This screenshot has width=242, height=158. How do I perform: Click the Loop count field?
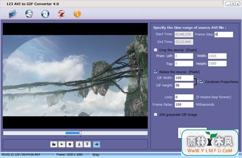click(184, 97)
